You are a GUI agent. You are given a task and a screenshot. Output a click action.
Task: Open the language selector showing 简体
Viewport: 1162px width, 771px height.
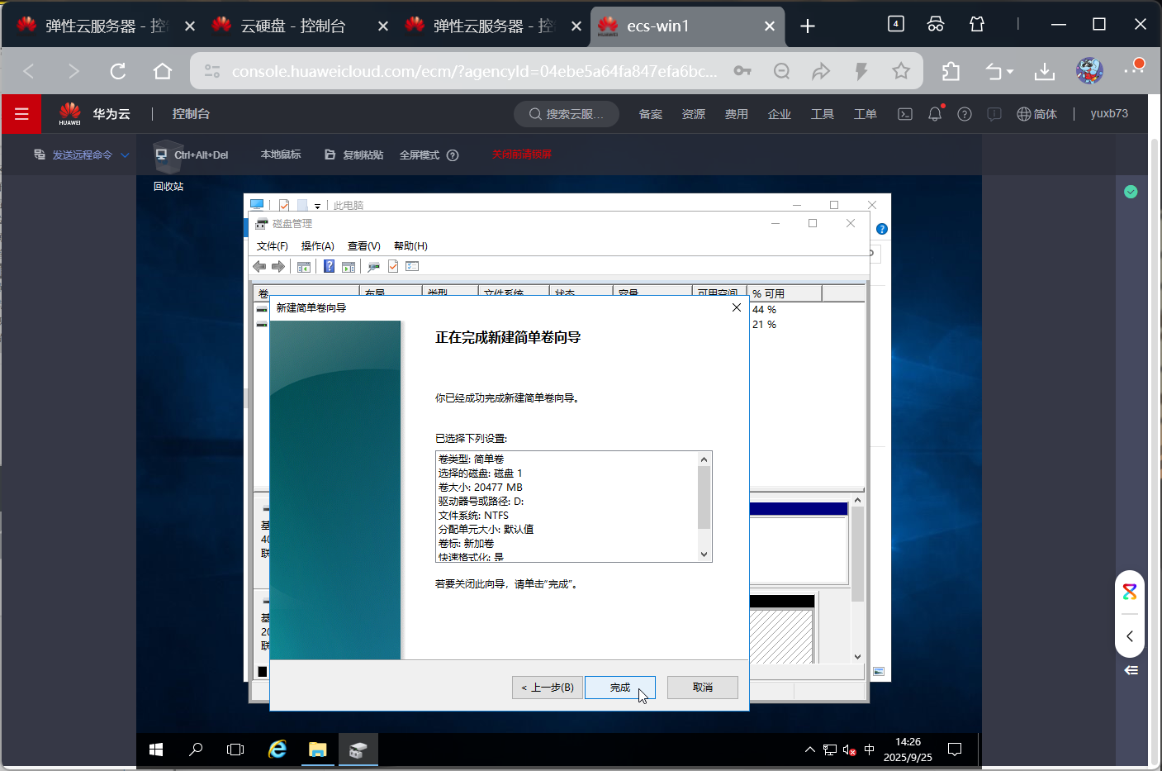click(x=1036, y=114)
